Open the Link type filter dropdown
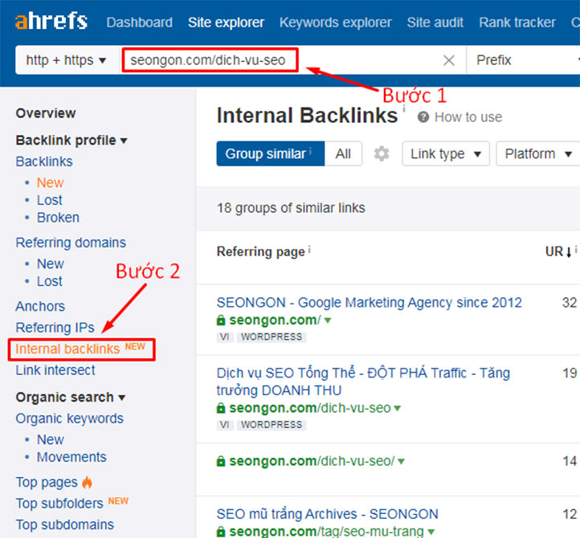 (446, 153)
